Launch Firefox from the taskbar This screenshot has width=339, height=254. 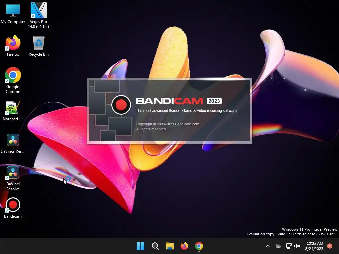(184, 246)
